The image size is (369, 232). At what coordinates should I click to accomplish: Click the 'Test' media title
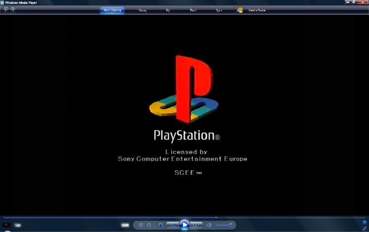pos(18,225)
